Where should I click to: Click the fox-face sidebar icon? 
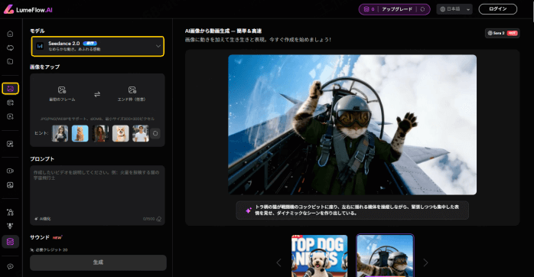tap(10, 226)
